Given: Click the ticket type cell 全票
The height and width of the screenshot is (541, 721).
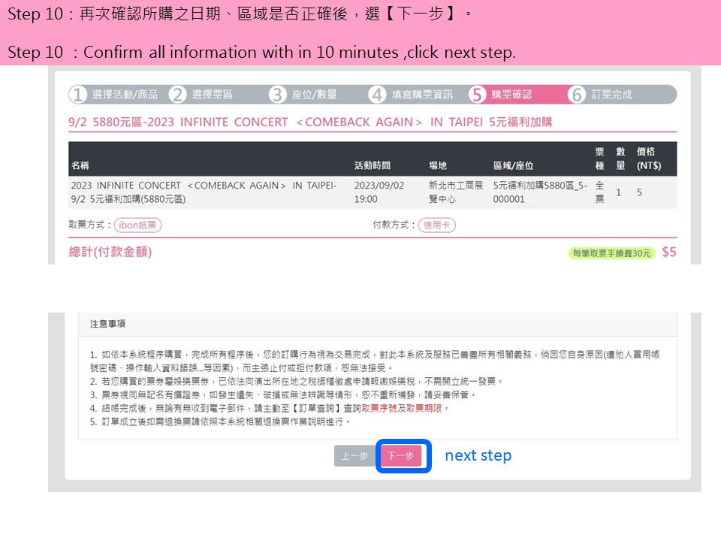Looking at the screenshot, I should click(599, 192).
